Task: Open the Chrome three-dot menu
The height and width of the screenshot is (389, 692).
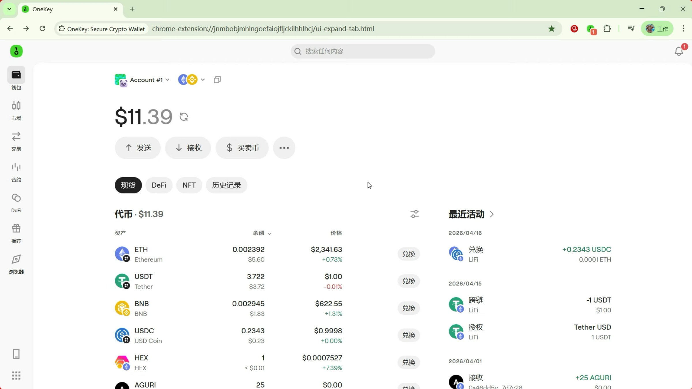Action: [683, 28]
